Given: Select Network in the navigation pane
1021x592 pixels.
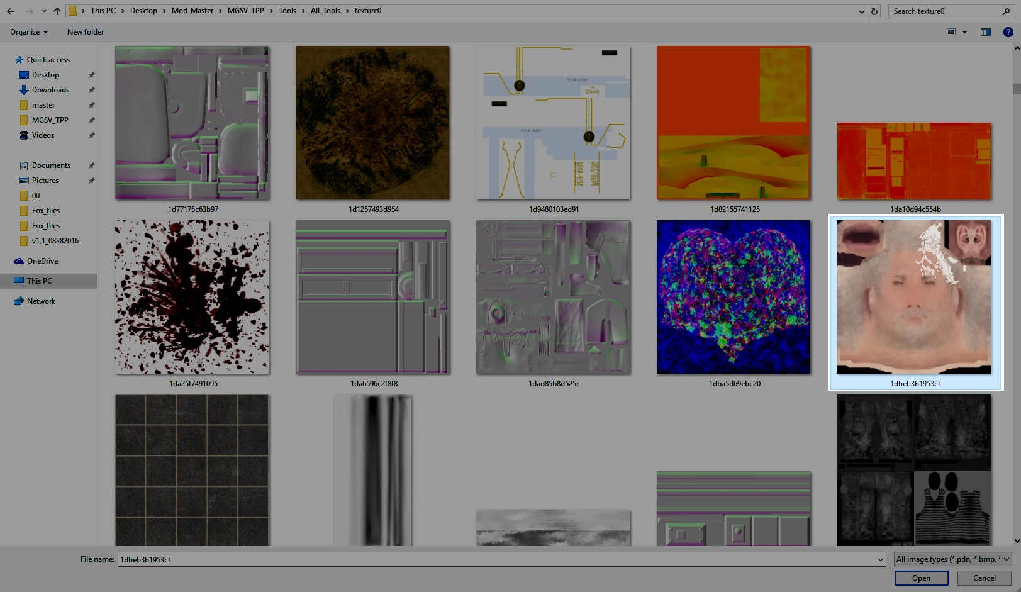Looking at the screenshot, I should pos(41,301).
